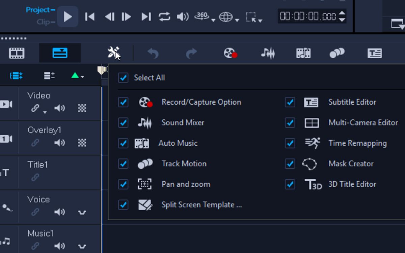Viewport: 405px width, 253px height.
Task: Open the Record/Capture Option tool
Action: [230, 53]
